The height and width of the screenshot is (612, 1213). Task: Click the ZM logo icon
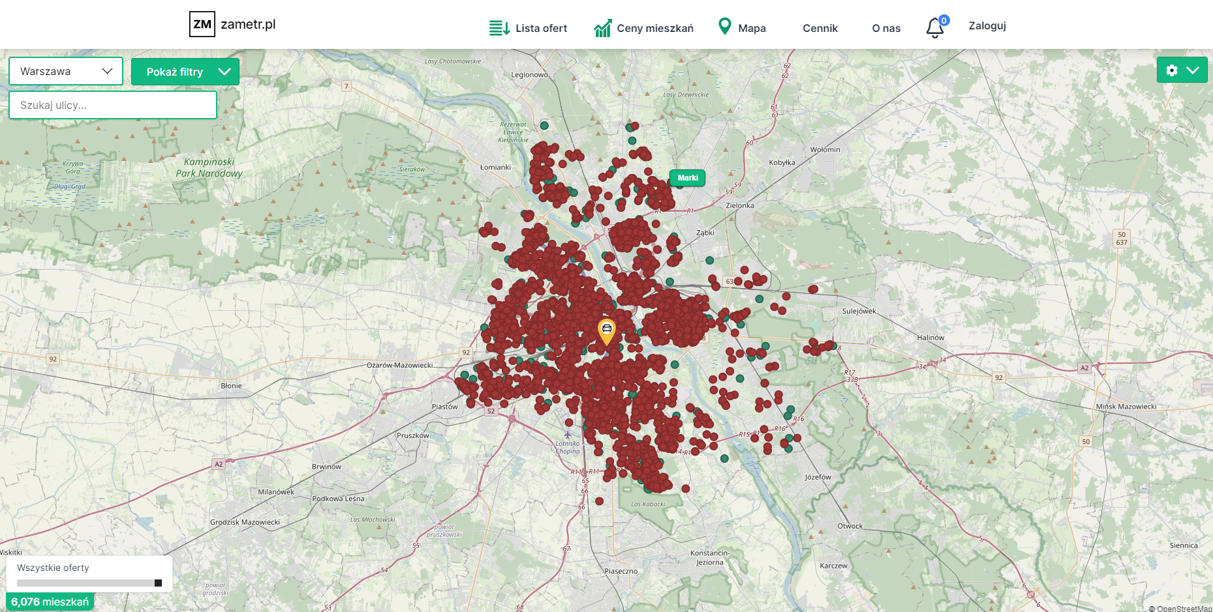coord(202,24)
